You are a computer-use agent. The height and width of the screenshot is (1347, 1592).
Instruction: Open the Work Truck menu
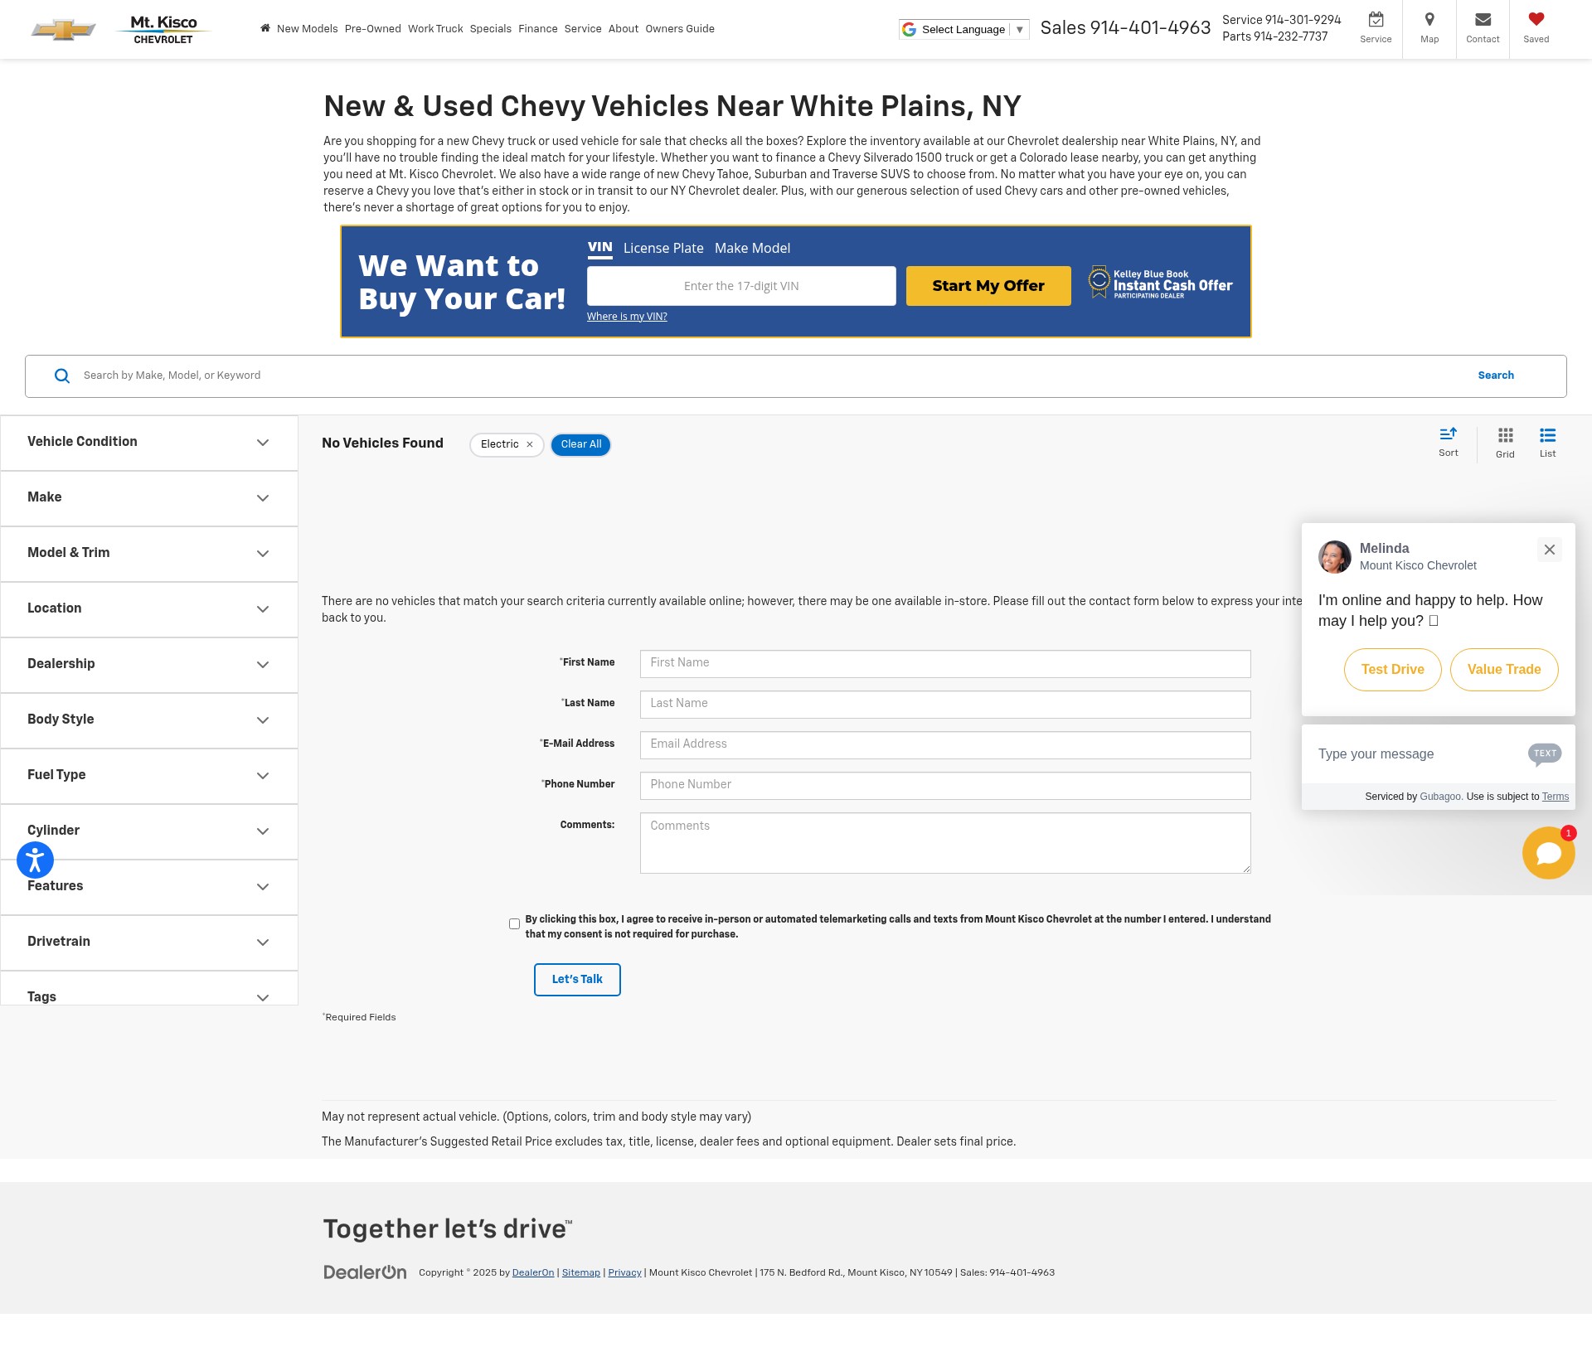tap(435, 29)
